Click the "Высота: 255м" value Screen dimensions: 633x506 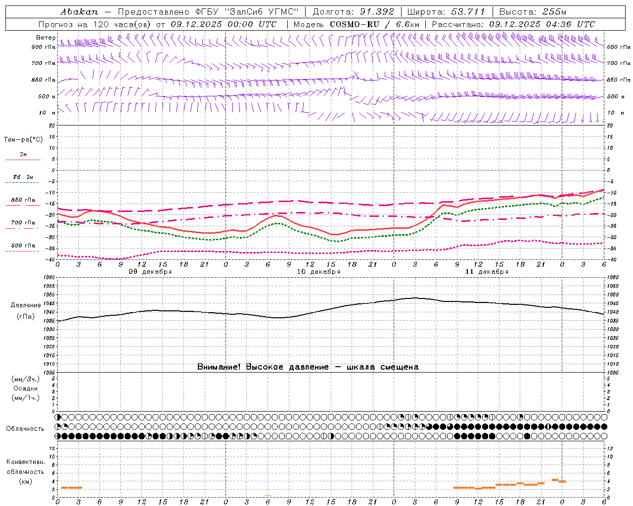pyautogui.click(x=533, y=12)
